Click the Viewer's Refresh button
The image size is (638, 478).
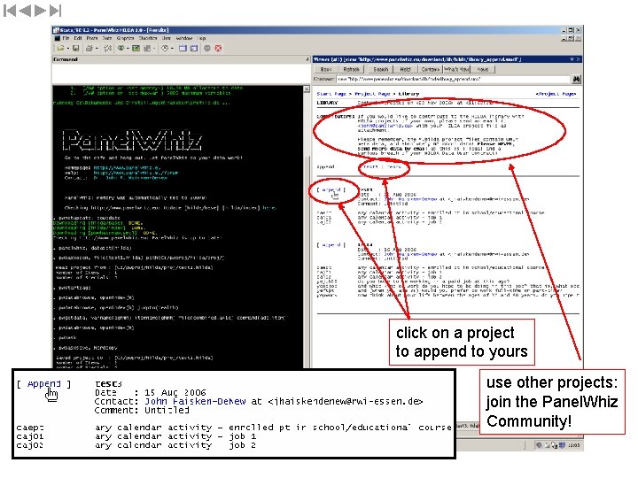click(351, 70)
